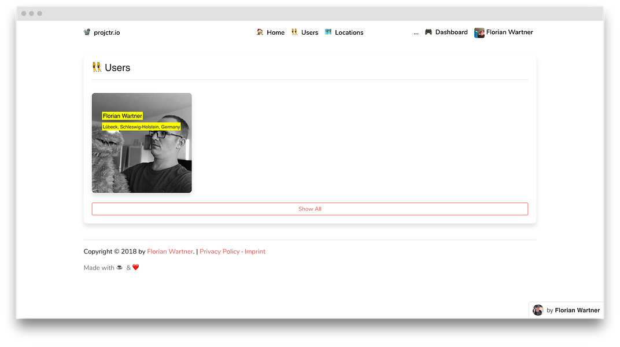
Task: Click the window close dot in title bar
Action: (x=24, y=13)
